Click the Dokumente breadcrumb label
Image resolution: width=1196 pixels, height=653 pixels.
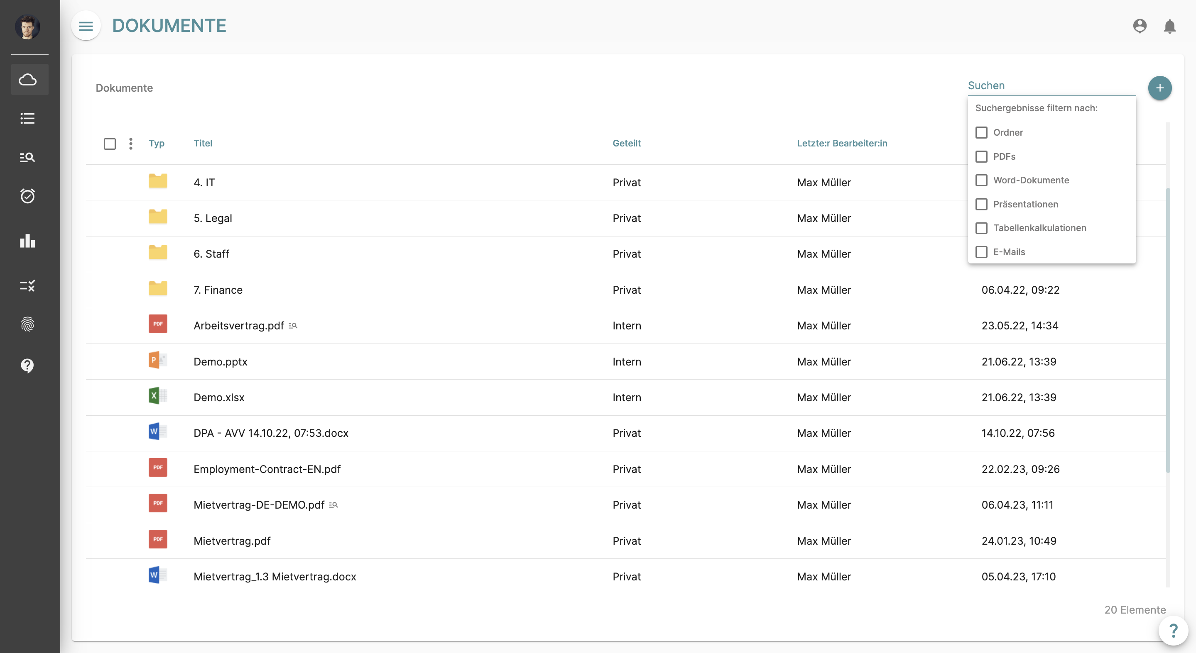[x=124, y=88]
